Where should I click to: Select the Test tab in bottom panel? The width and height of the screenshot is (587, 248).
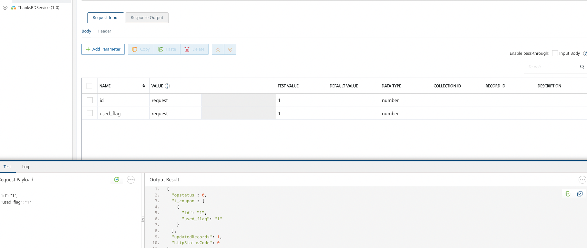7,167
